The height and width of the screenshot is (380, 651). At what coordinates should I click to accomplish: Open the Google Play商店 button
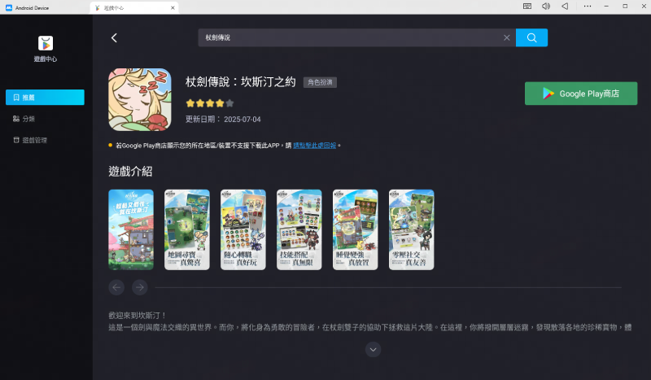pyautogui.click(x=581, y=94)
